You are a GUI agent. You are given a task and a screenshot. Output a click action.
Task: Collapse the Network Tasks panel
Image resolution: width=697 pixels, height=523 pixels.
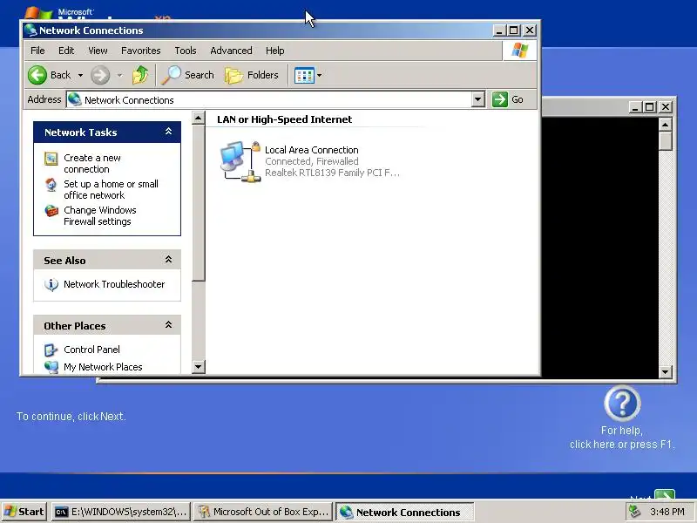click(x=168, y=132)
